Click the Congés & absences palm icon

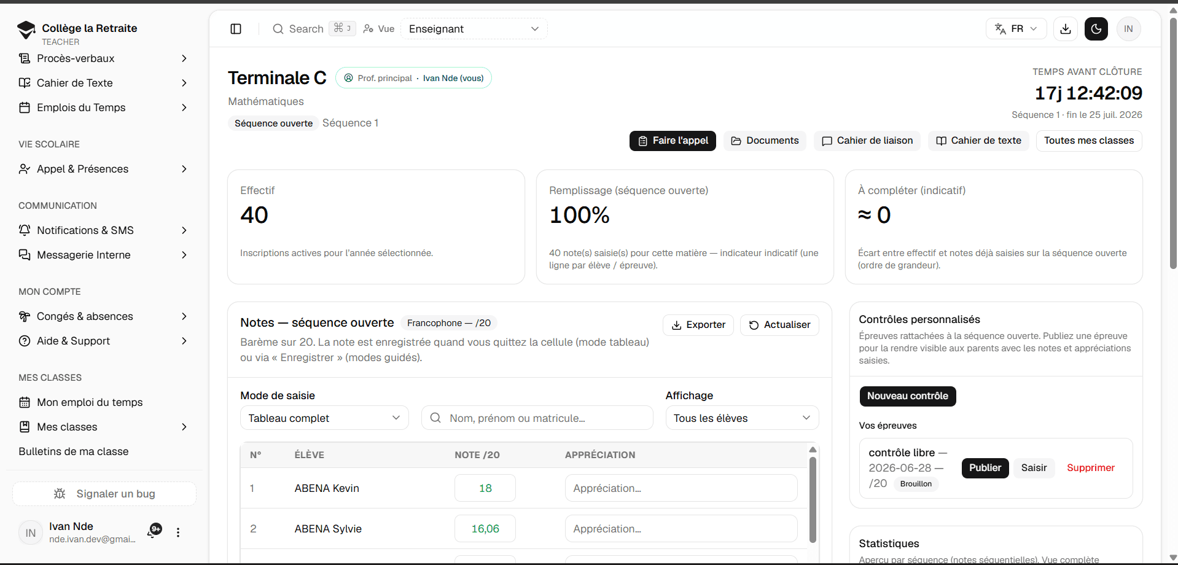click(x=25, y=316)
